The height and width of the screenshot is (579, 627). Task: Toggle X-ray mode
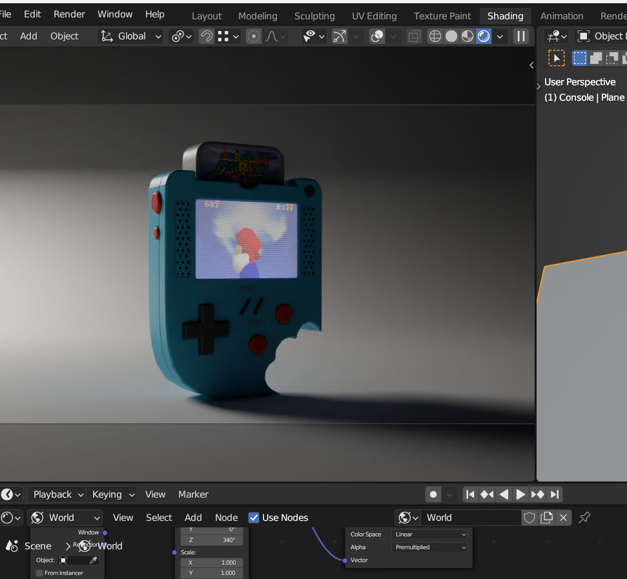coord(415,36)
